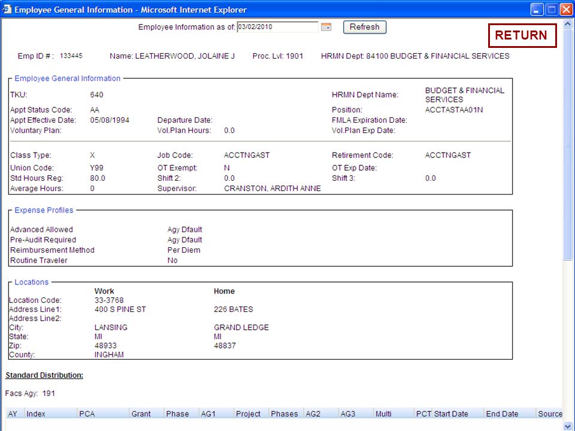This screenshot has height=431, width=575.
Task: Click the PCA column header
Action: click(x=104, y=414)
